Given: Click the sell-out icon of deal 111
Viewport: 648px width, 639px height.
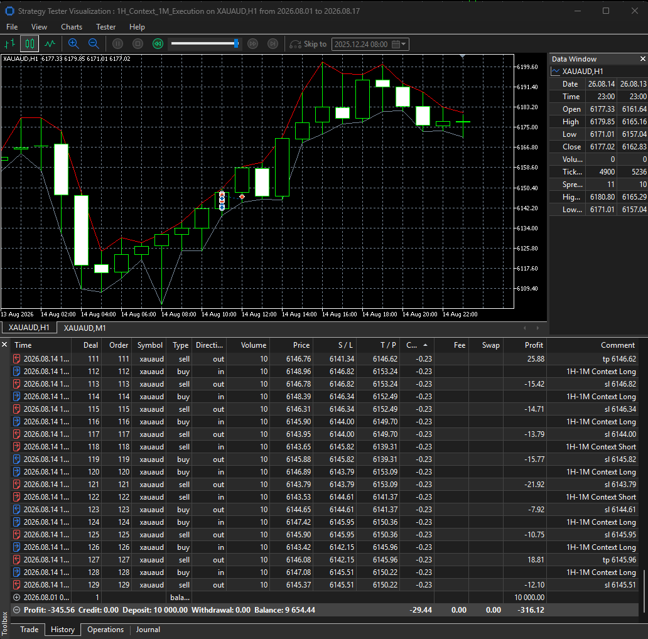Looking at the screenshot, I should coord(16,359).
